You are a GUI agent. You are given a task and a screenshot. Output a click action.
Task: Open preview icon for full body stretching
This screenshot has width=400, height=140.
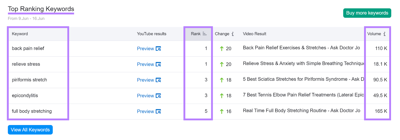(158, 111)
